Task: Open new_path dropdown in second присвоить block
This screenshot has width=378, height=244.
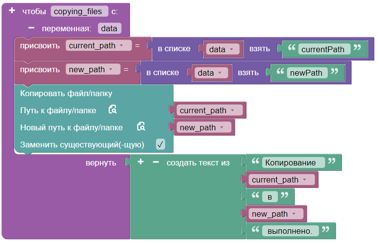Action: coord(93,69)
